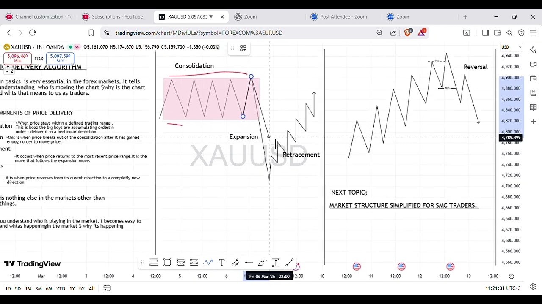542x304 pixels.
Task: Open the bookmark book icon in sidebar
Action: pos(533,93)
